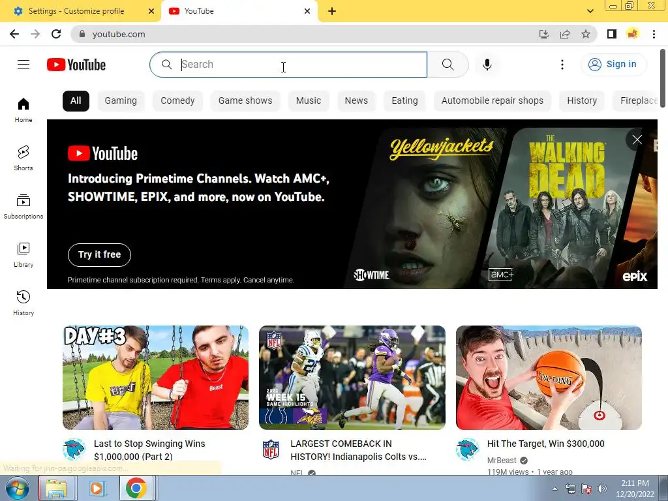The height and width of the screenshot is (501, 668).
Task: Open media player from taskbar
Action: pos(97,488)
